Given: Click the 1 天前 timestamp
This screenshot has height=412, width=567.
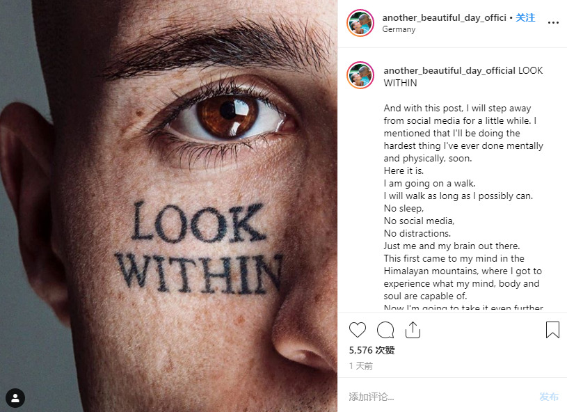Looking at the screenshot, I should (360, 366).
